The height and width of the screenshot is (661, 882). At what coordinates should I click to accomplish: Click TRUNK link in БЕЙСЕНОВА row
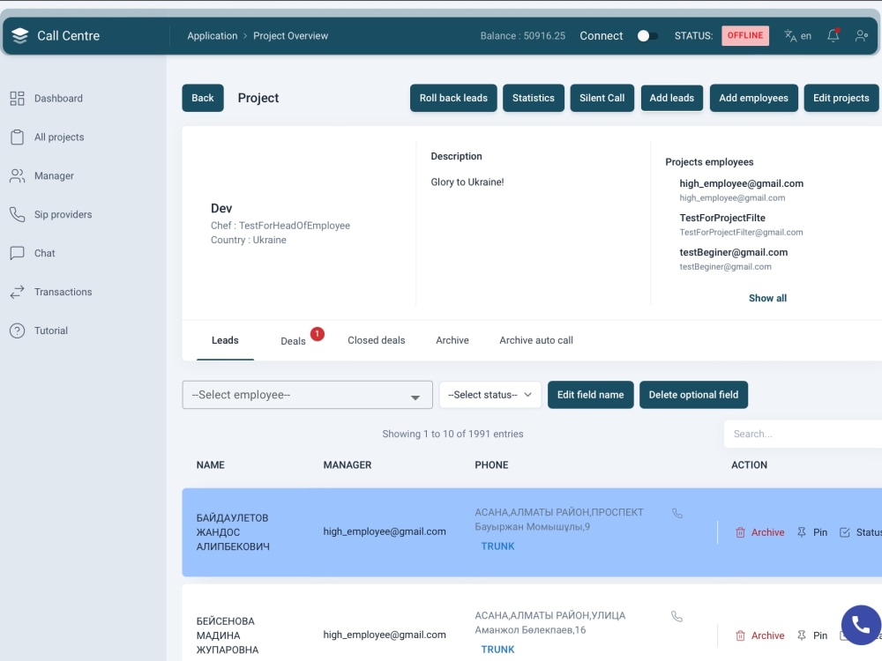tap(497, 650)
